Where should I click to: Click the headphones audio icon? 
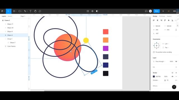146,11
